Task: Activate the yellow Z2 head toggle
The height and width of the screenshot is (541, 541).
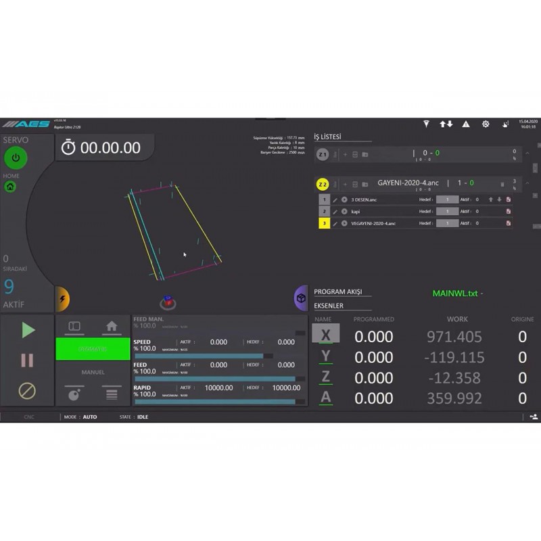Action: click(x=321, y=183)
